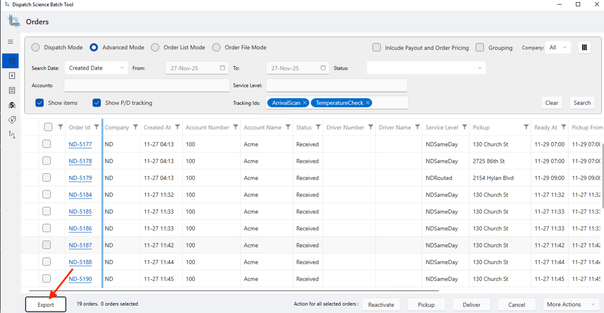Click the Service Level input field

337,85
